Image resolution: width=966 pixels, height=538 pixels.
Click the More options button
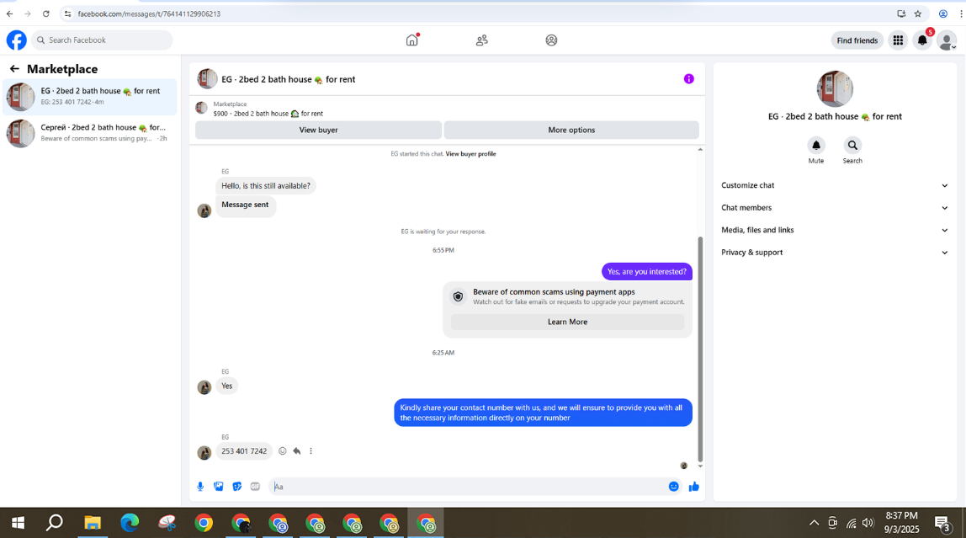pos(571,130)
